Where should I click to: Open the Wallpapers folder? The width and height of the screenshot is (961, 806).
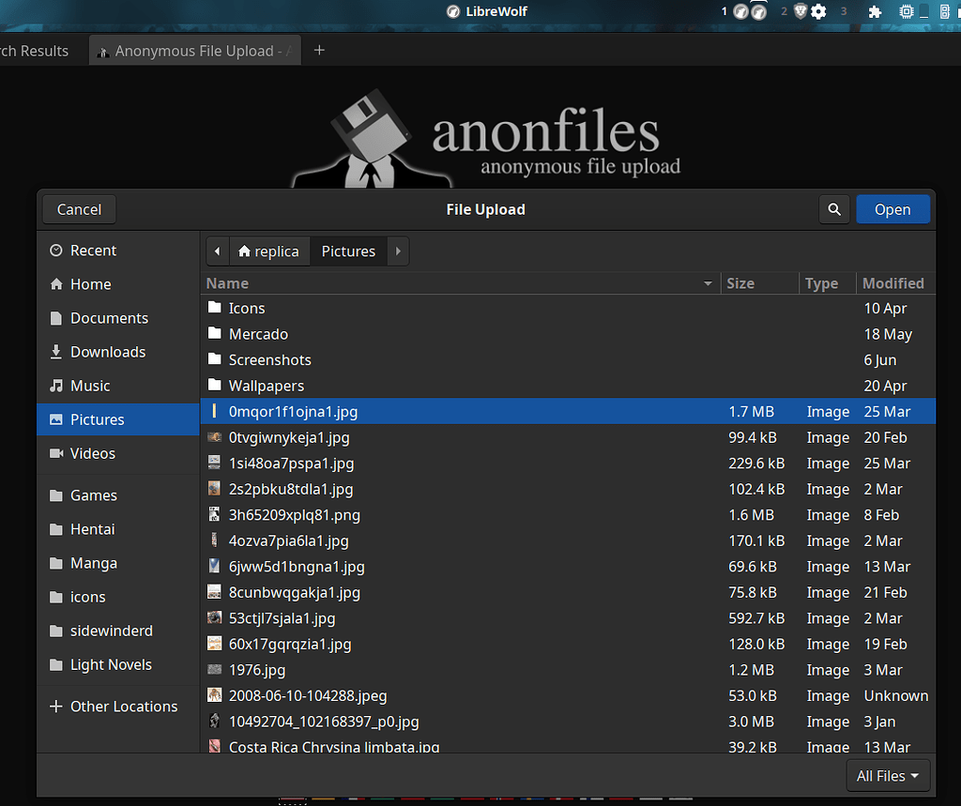267,385
